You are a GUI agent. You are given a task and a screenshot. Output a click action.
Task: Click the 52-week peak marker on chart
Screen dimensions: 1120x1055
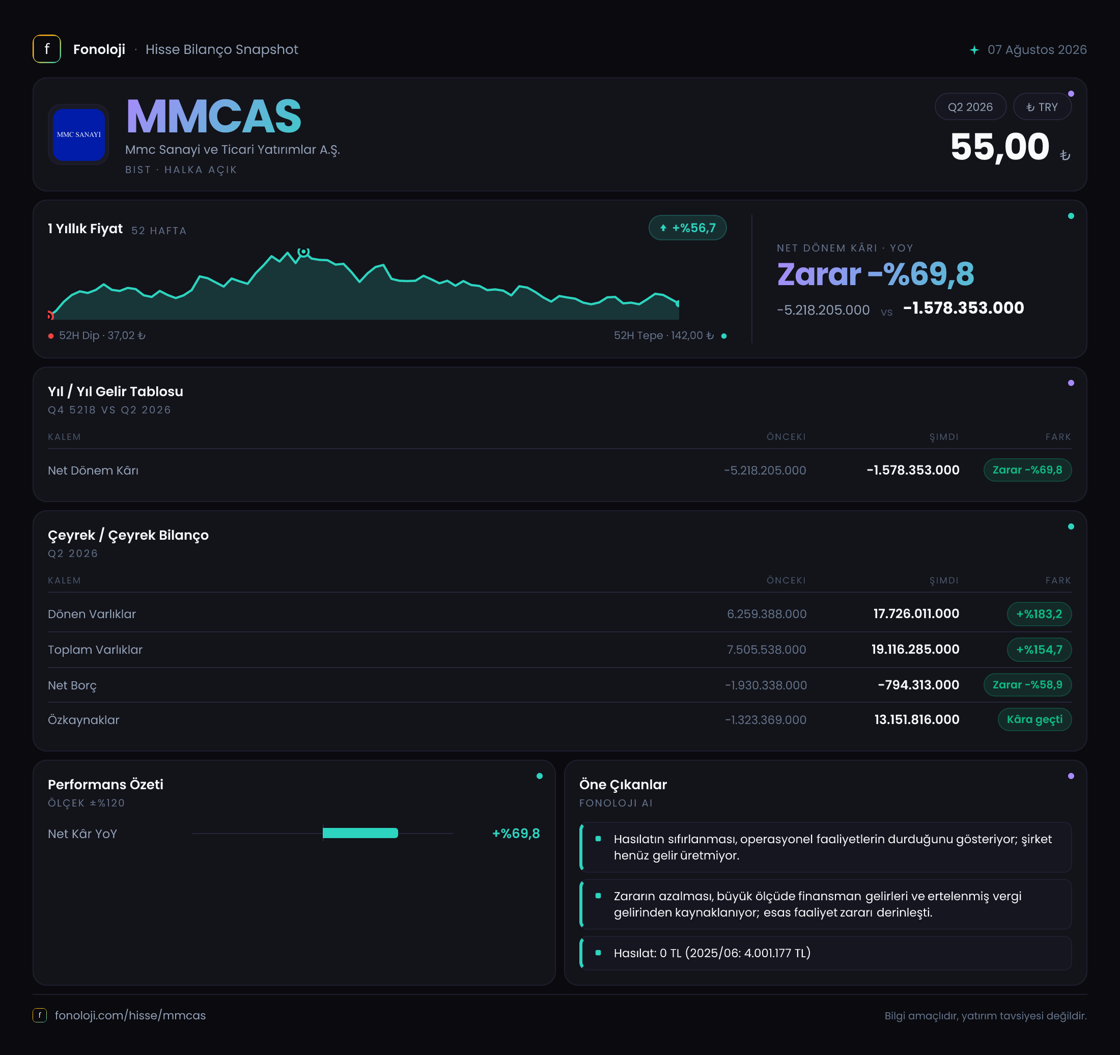click(x=303, y=252)
